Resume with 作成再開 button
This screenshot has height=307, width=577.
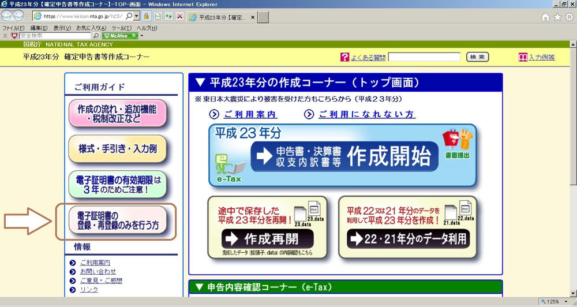[268, 239]
